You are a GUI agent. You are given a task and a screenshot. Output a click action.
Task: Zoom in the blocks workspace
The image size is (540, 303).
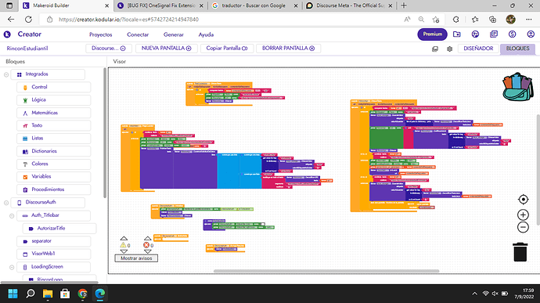point(523,215)
